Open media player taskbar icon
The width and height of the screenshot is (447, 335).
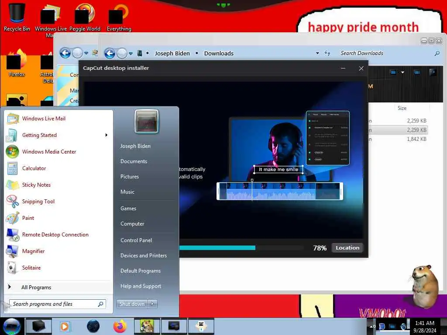point(65,326)
